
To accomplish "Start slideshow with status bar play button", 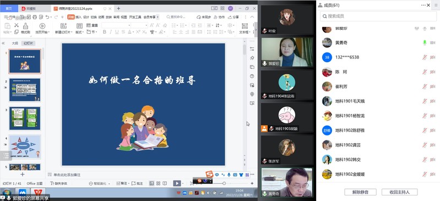I will pyautogui.click(x=177, y=183).
